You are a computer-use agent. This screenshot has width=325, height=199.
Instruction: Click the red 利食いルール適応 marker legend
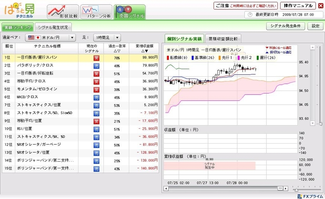[x=278, y=48]
